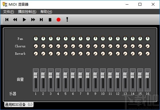Click the Pan knob for channel 4
The width and height of the screenshot is (160, 110).
click(58, 39)
